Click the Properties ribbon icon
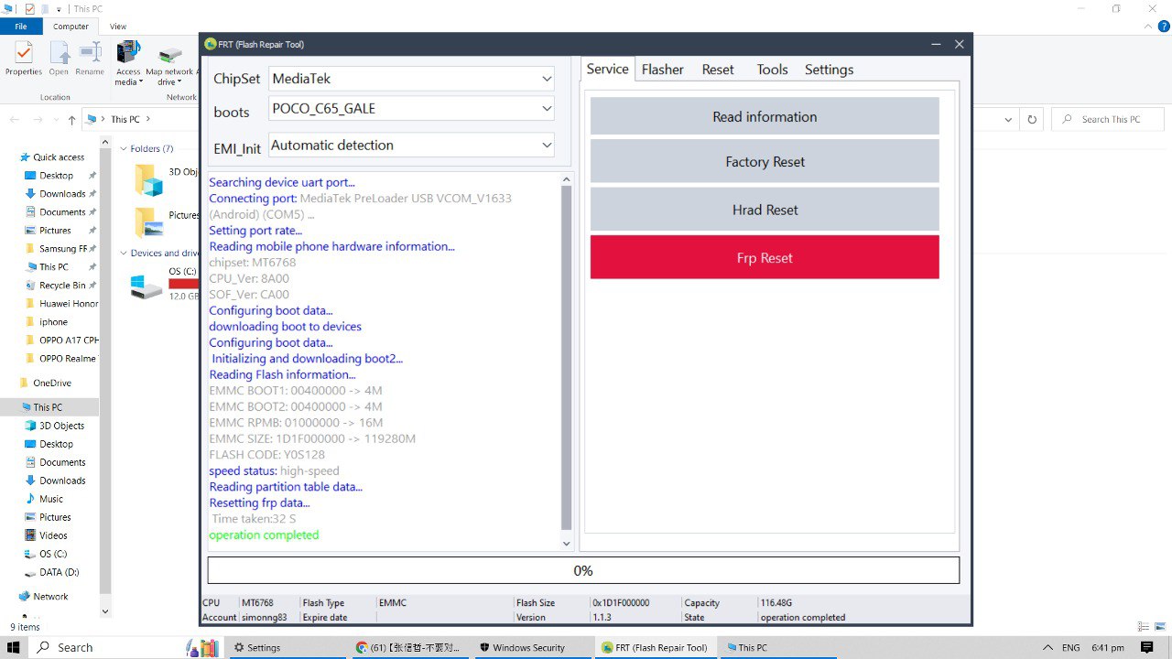This screenshot has height=659, width=1172. point(24,59)
